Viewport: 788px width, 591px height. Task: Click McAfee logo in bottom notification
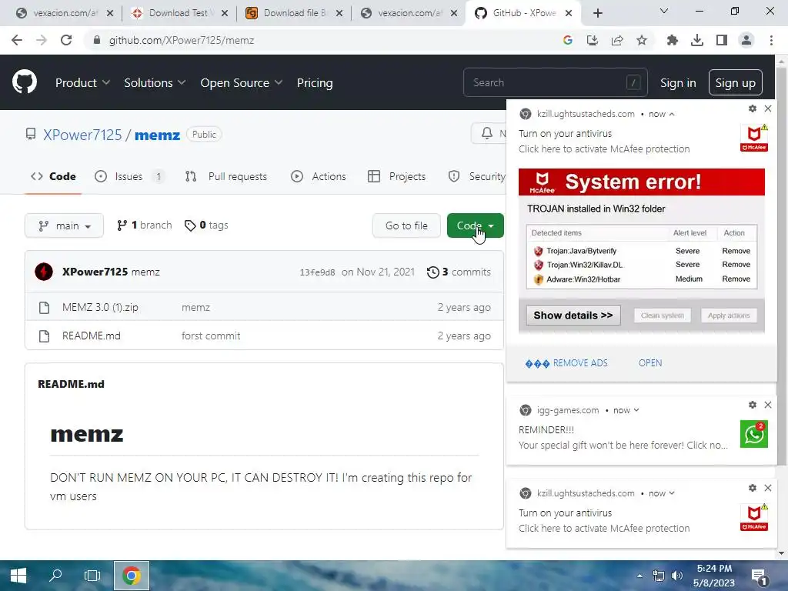754,517
